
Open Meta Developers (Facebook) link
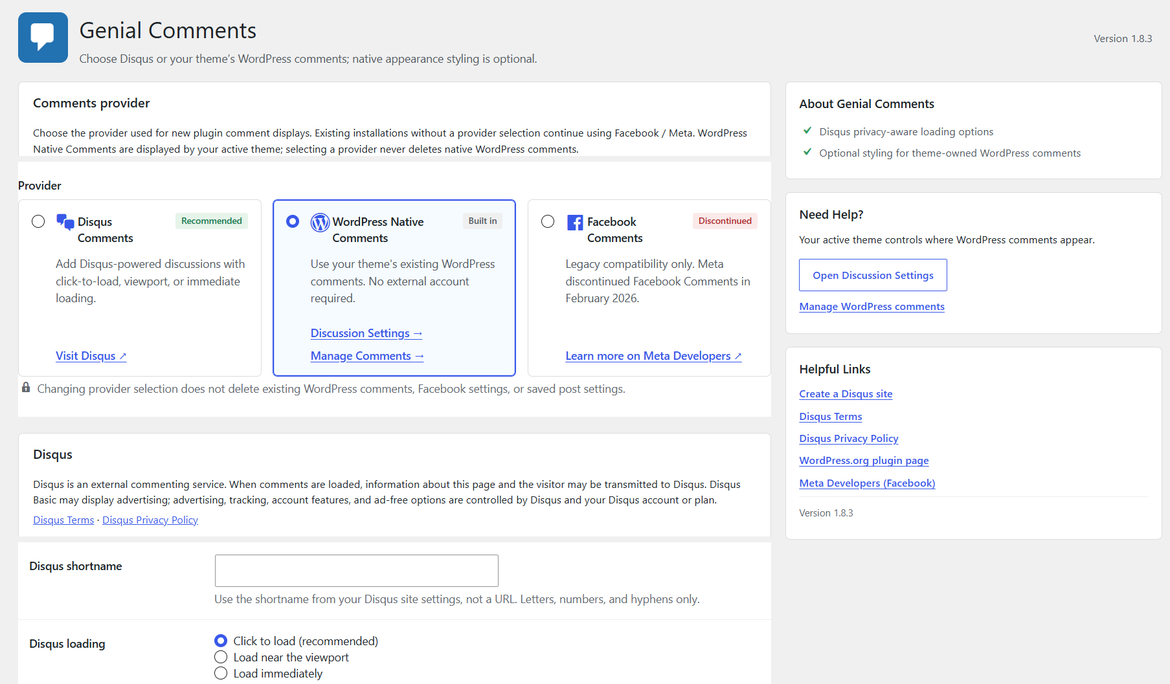point(867,483)
